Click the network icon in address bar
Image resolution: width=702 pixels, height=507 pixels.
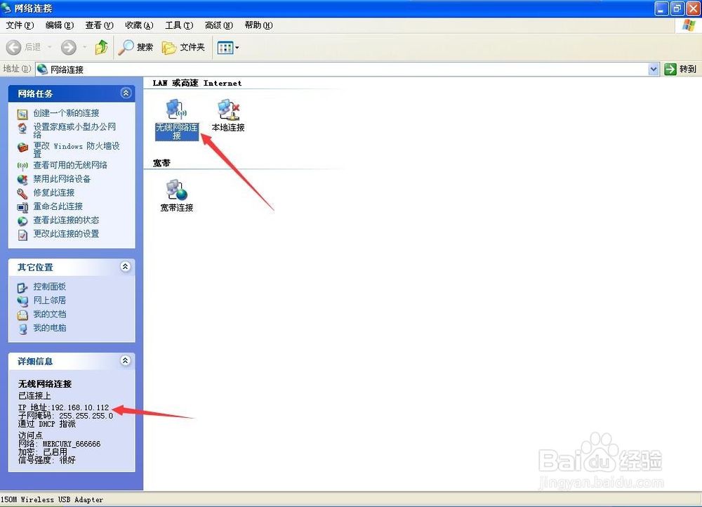(43, 70)
